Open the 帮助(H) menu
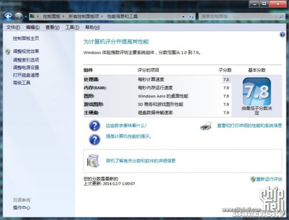The width and height of the screenshot is (289, 220). [x=92, y=28]
